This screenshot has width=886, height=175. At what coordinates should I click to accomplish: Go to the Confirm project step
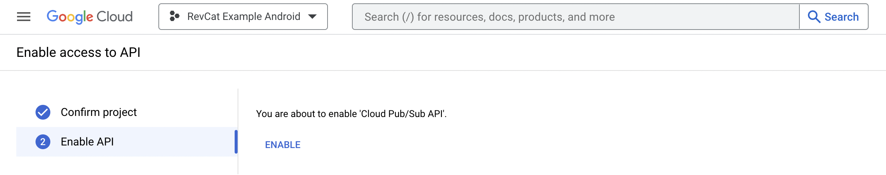tap(98, 112)
